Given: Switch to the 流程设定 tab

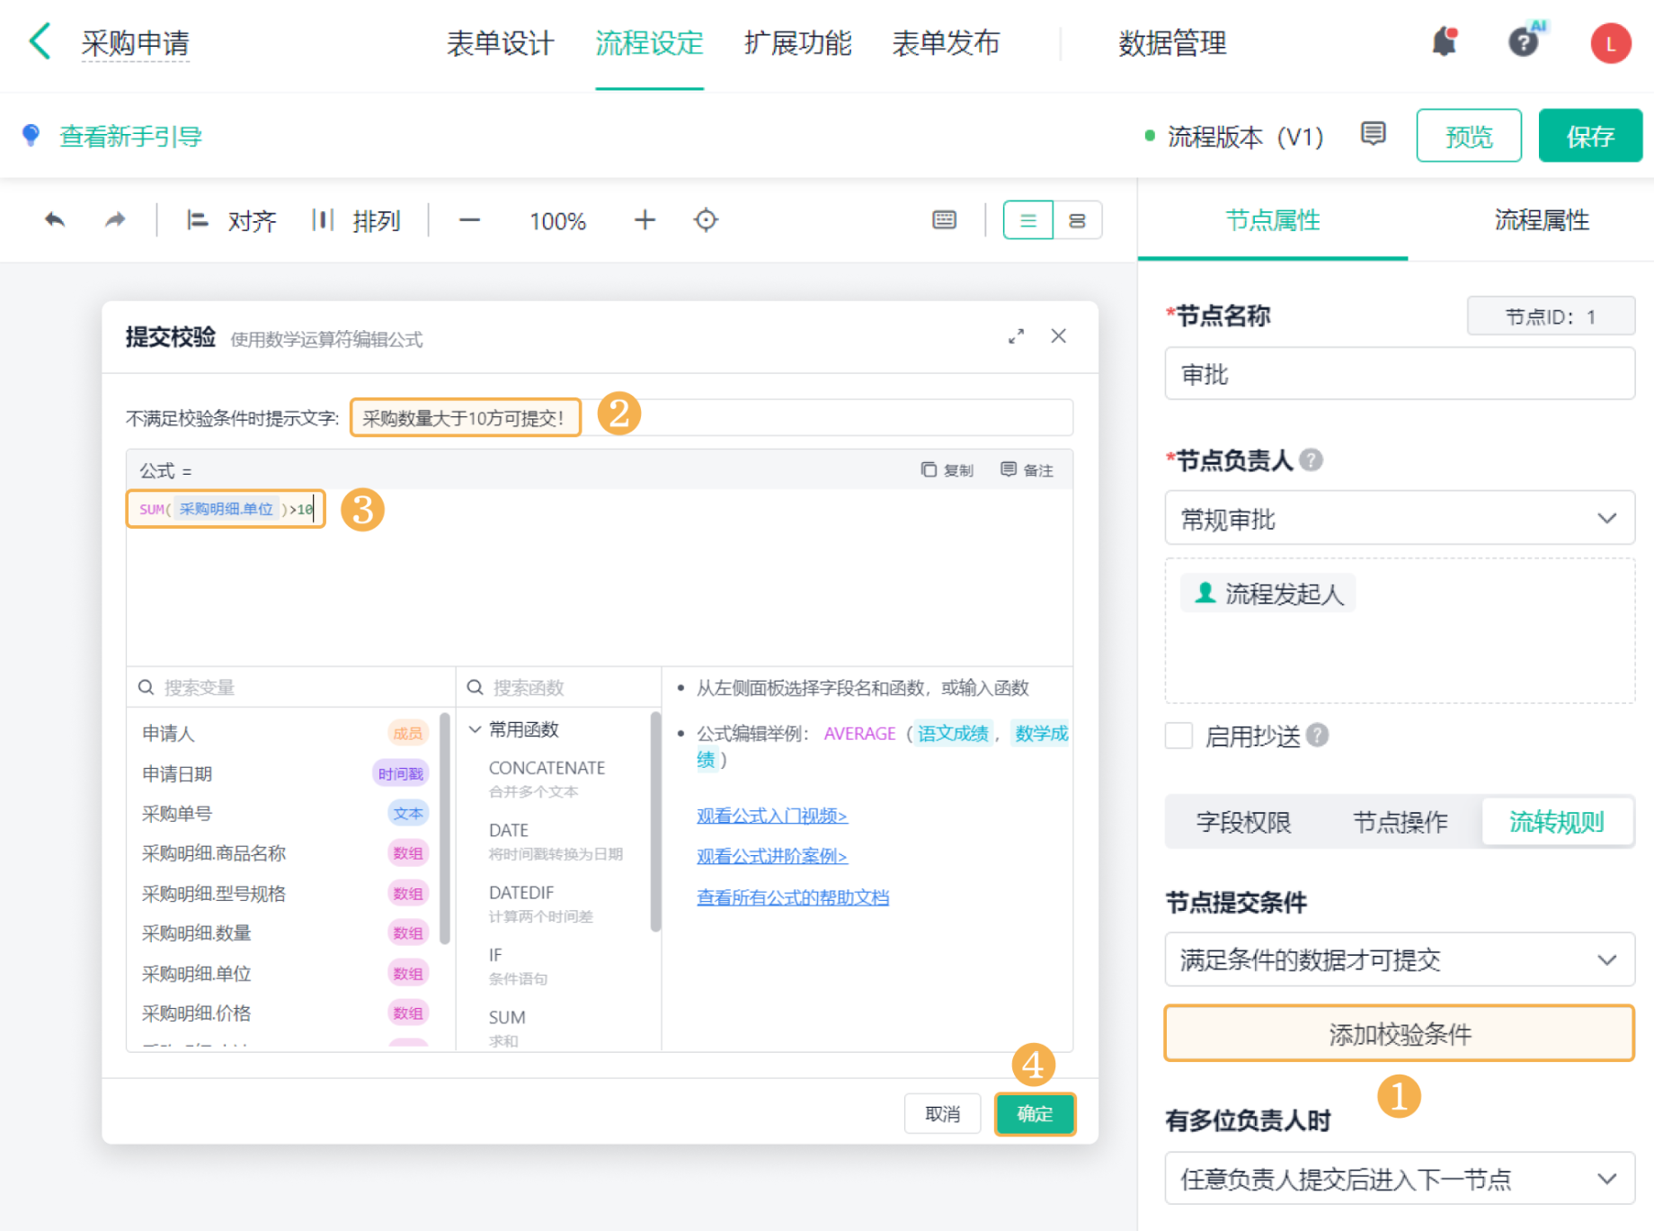Looking at the screenshot, I should (x=649, y=43).
